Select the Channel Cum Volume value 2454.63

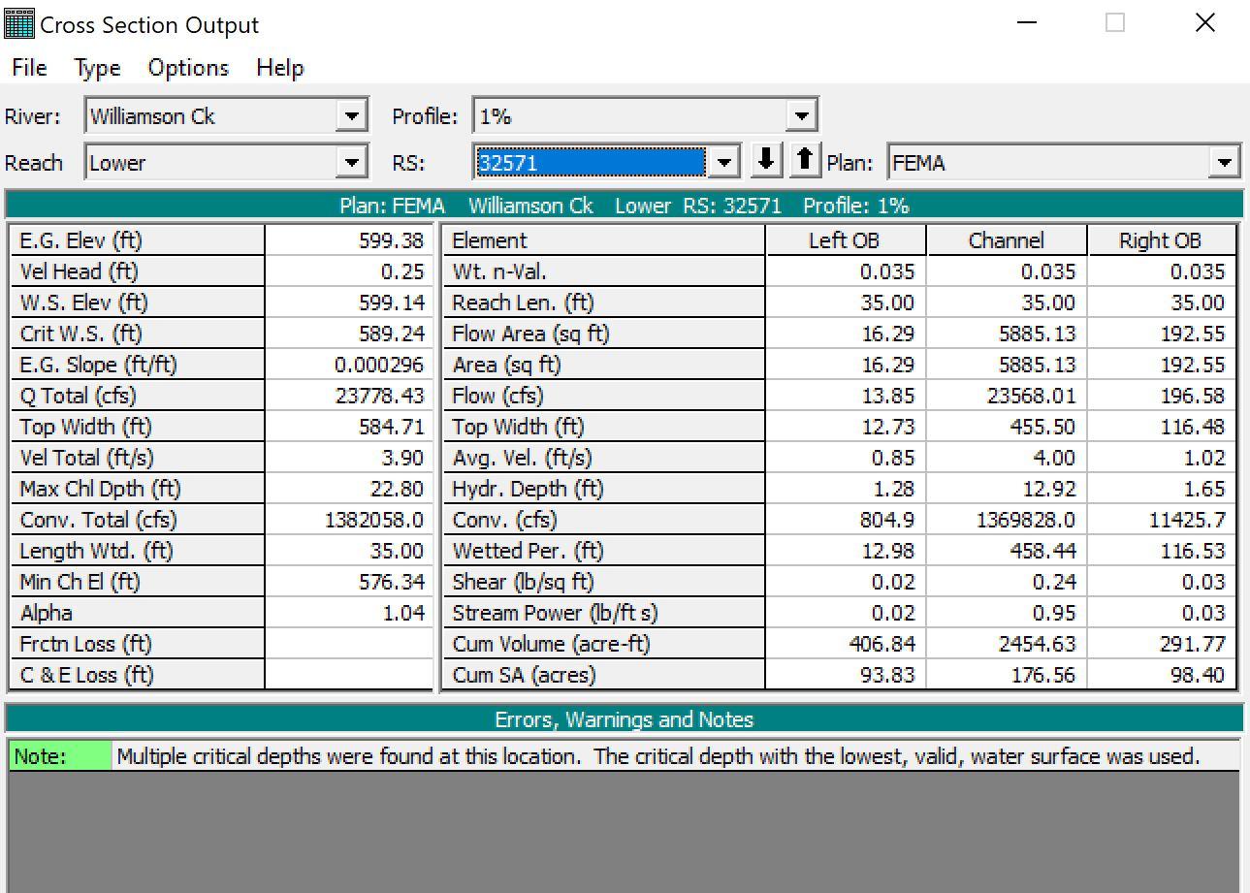1008,644
